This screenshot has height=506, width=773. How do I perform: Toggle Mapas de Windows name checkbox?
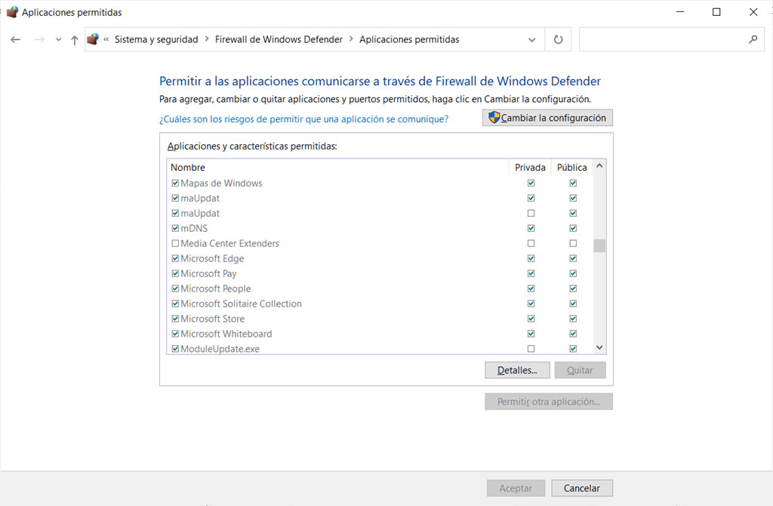click(175, 183)
